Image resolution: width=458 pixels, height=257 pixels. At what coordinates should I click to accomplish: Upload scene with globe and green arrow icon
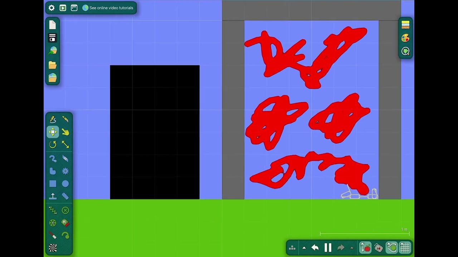click(x=53, y=51)
